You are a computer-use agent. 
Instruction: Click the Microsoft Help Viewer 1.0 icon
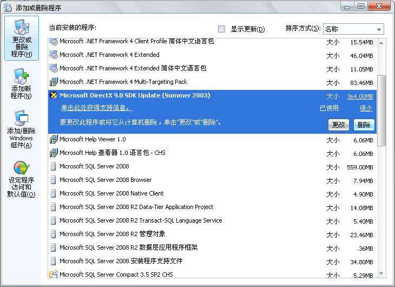54,139
